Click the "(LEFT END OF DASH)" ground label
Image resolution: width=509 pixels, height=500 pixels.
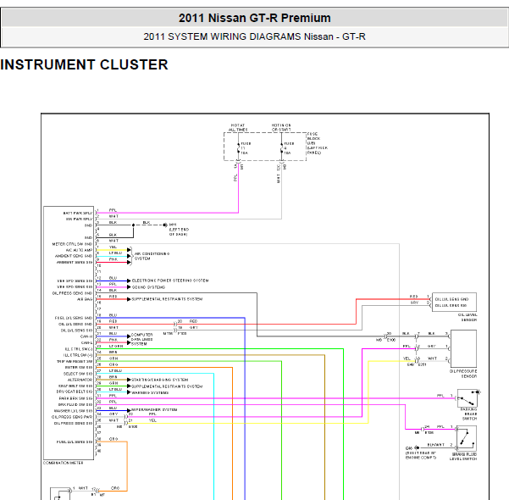[179, 232]
